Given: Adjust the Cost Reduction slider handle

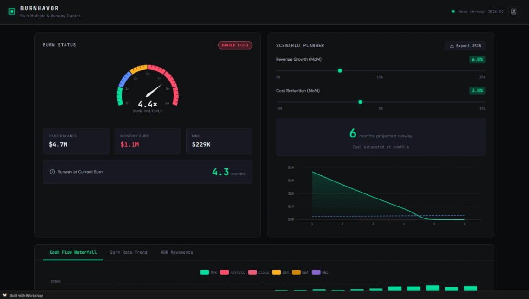Looking at the screenshot, I should [x=360, y=102].
